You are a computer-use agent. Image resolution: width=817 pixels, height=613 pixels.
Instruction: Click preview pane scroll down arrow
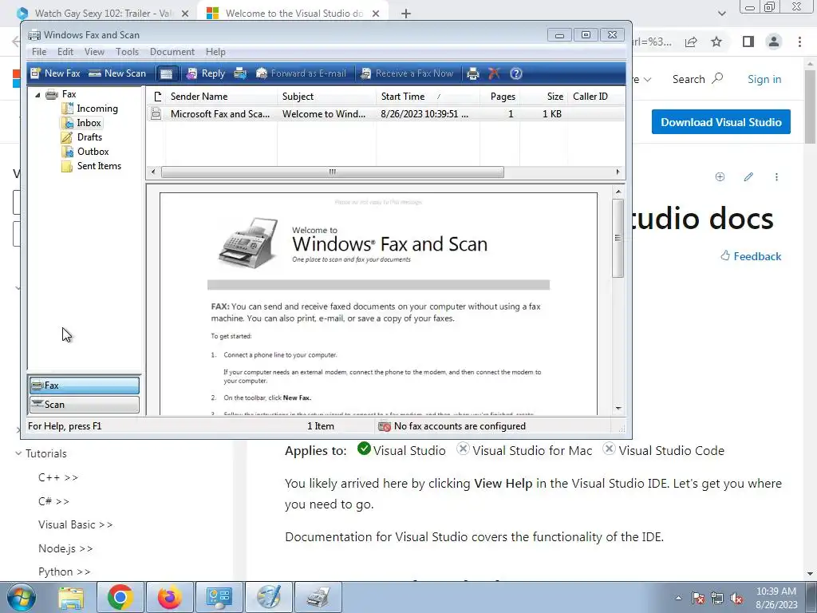click(618, 408)
